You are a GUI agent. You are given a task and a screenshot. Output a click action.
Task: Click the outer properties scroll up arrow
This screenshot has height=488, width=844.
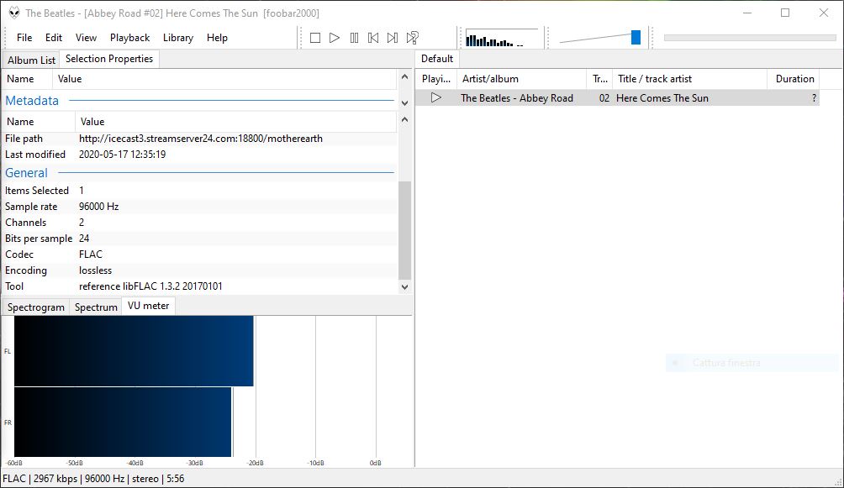405,77
